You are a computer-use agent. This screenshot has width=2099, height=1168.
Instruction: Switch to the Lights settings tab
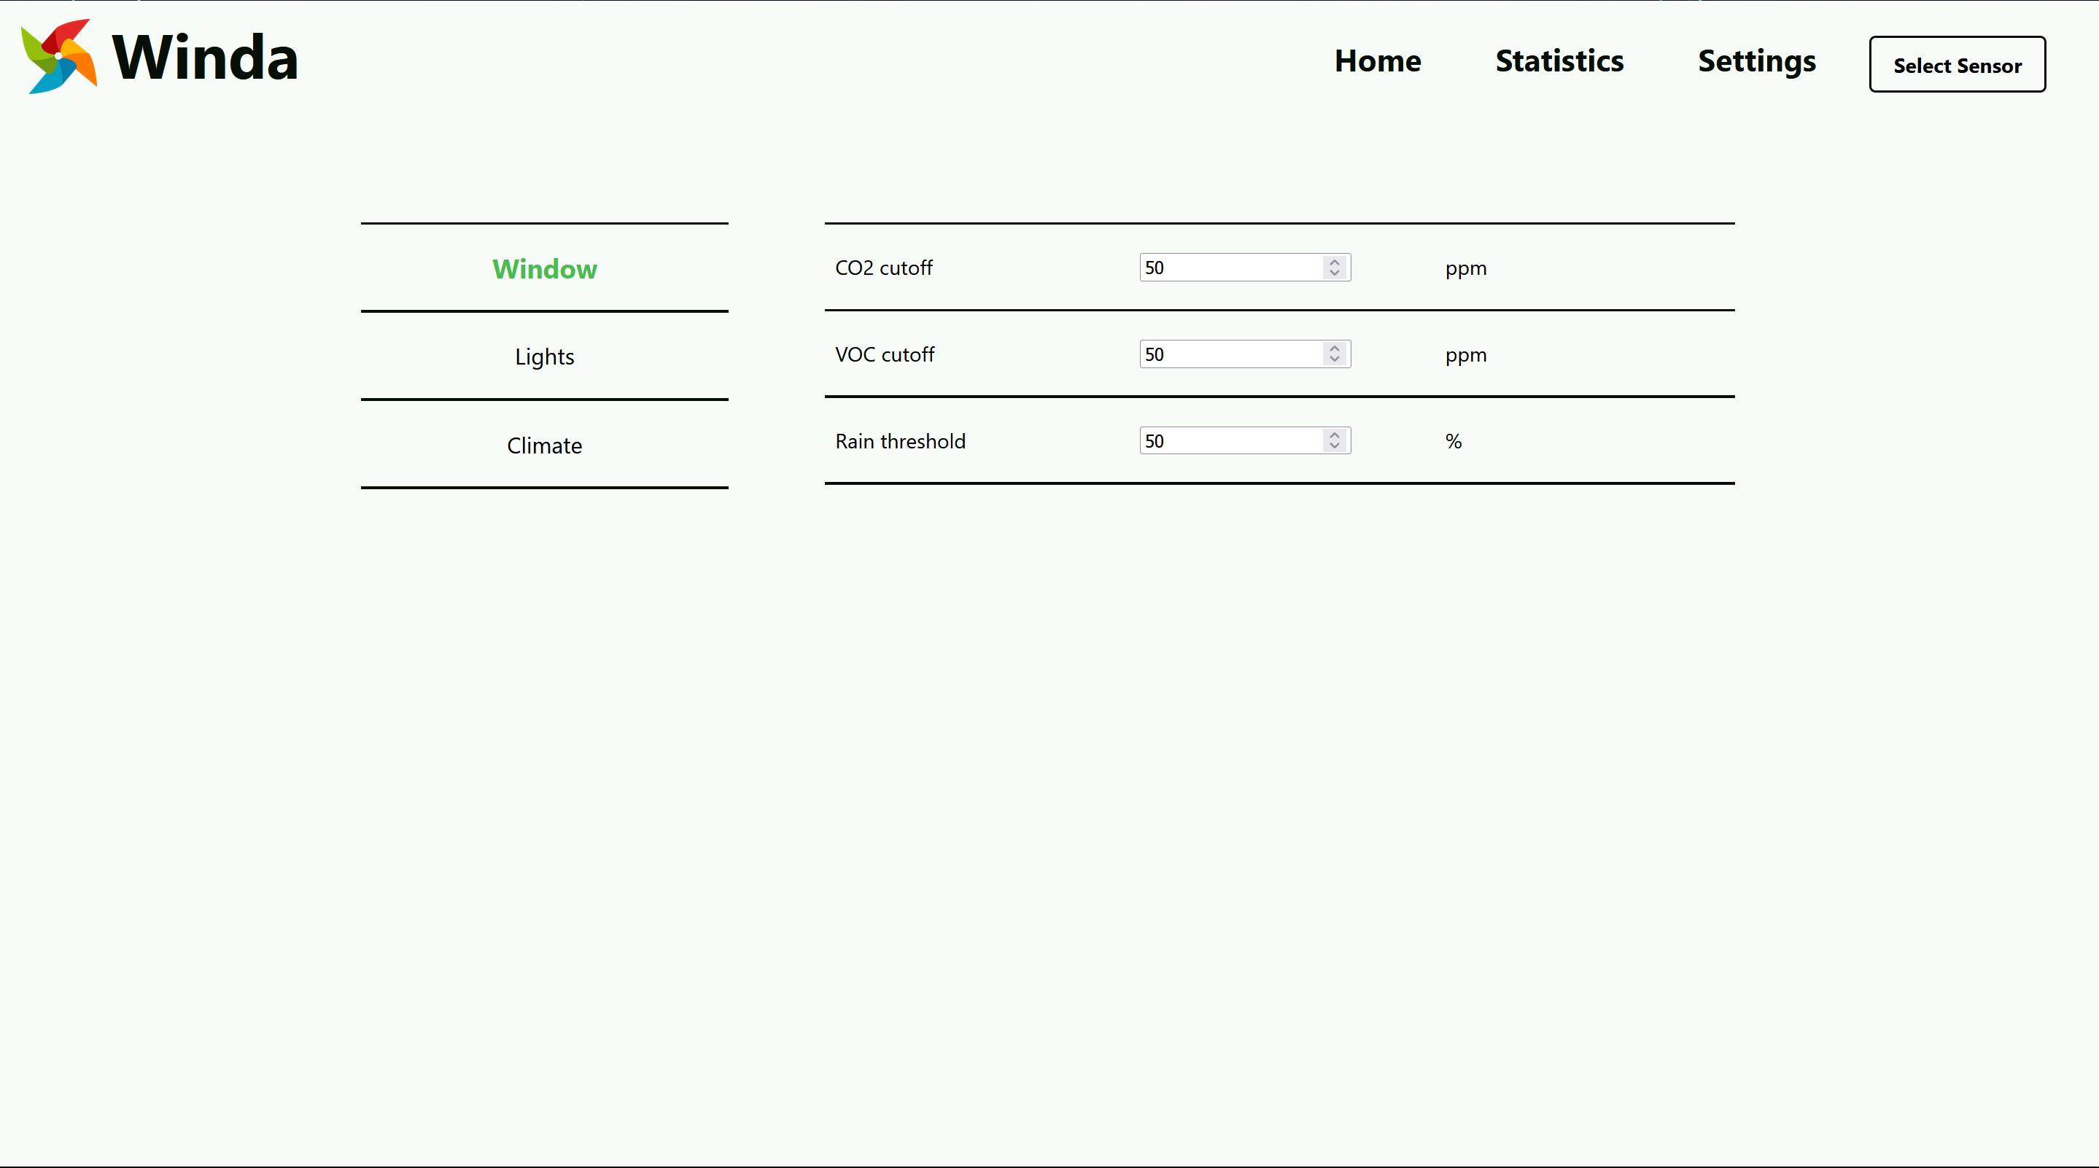[x=544, y=357]
